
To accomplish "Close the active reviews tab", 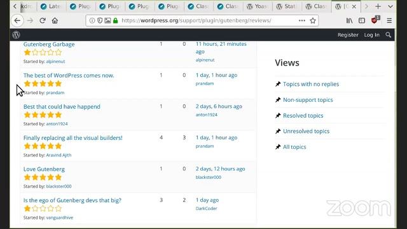I will [354, 6].
